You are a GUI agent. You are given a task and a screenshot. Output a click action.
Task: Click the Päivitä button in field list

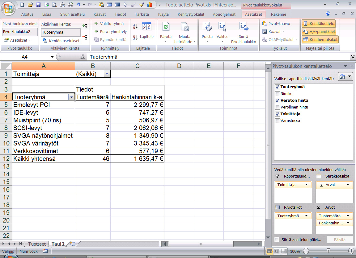340,240
